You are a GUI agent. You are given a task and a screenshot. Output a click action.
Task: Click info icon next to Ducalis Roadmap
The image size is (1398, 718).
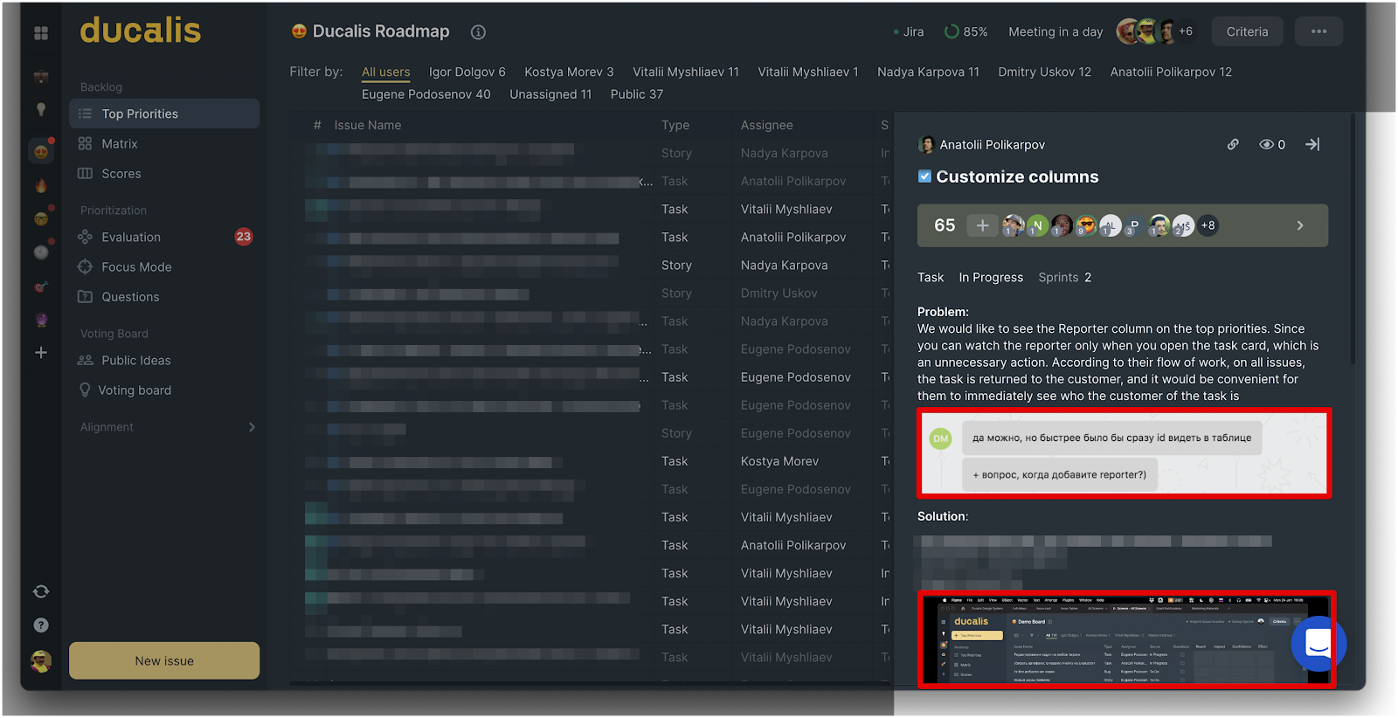478,32
